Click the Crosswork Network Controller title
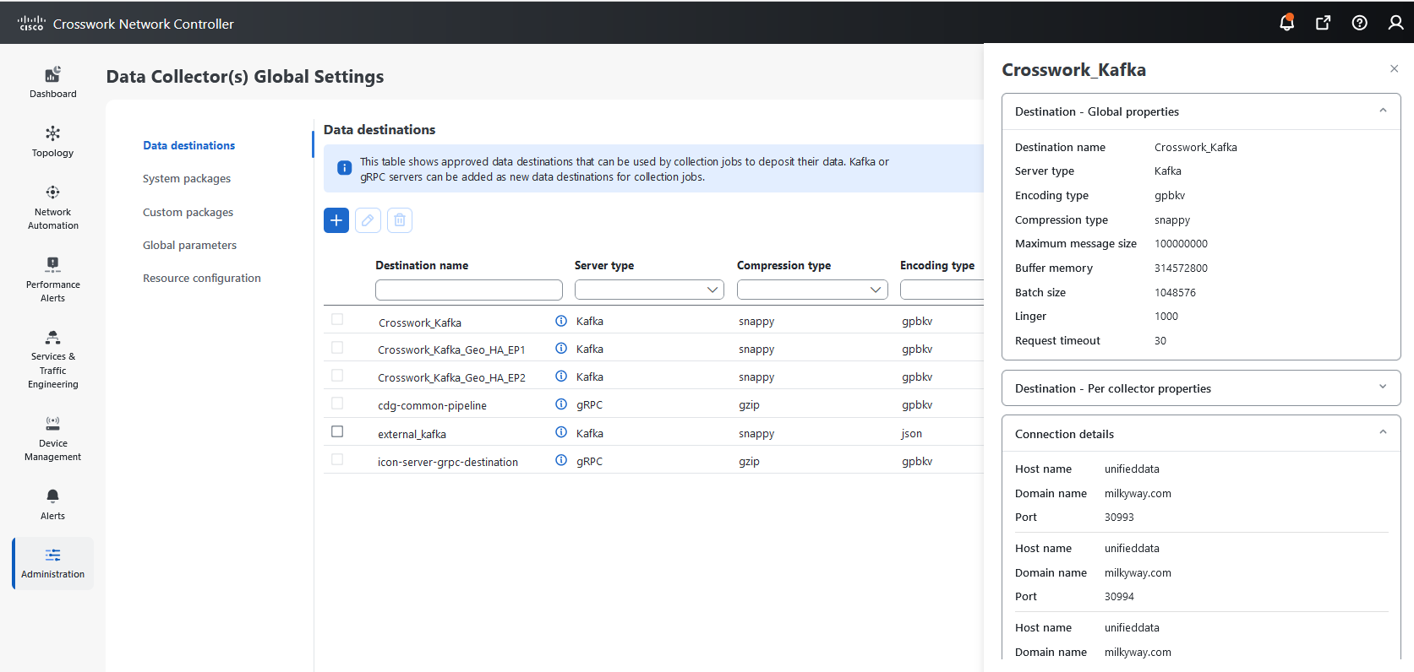Screen dimensions: 1414x672 144,24
